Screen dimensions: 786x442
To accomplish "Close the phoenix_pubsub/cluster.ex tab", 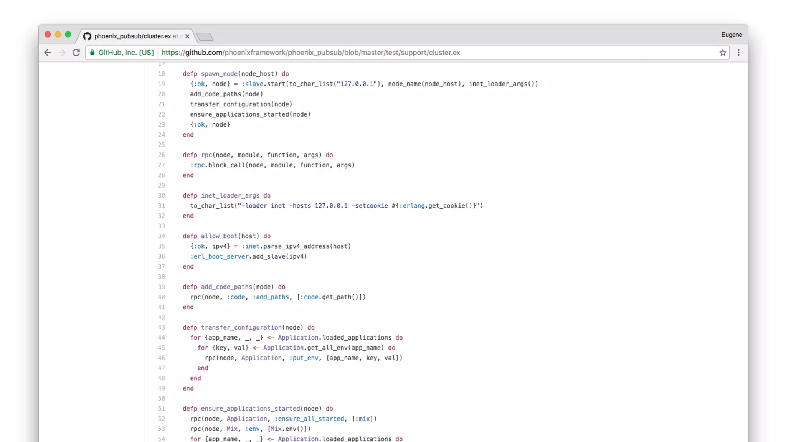I will click(x=187, y=36).
